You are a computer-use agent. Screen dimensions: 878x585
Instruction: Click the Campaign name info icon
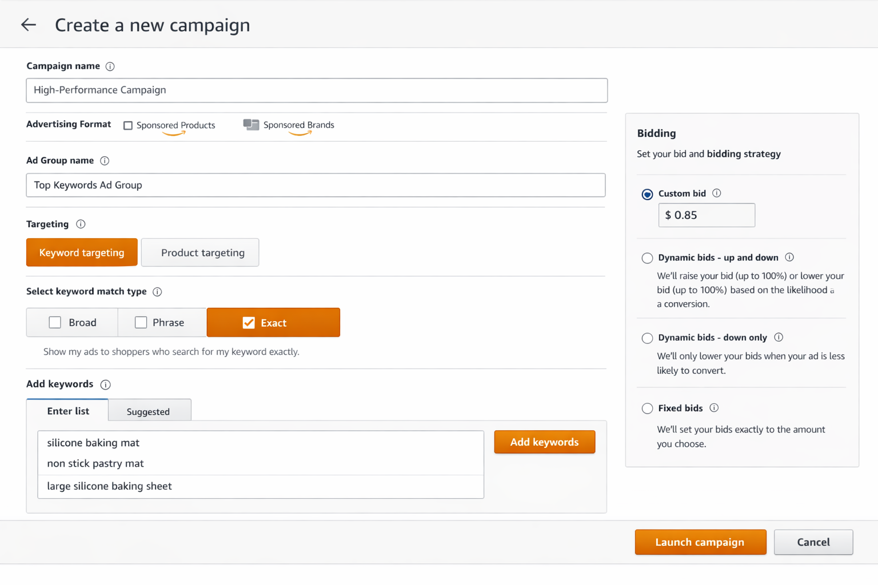tap(110, 66)
